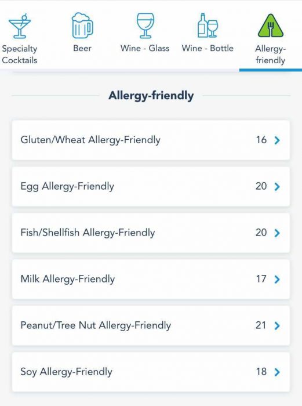This screenshot has height=406, width=302.
Task: Switch to the Beer tab label
Action: (x=82, y=48)
